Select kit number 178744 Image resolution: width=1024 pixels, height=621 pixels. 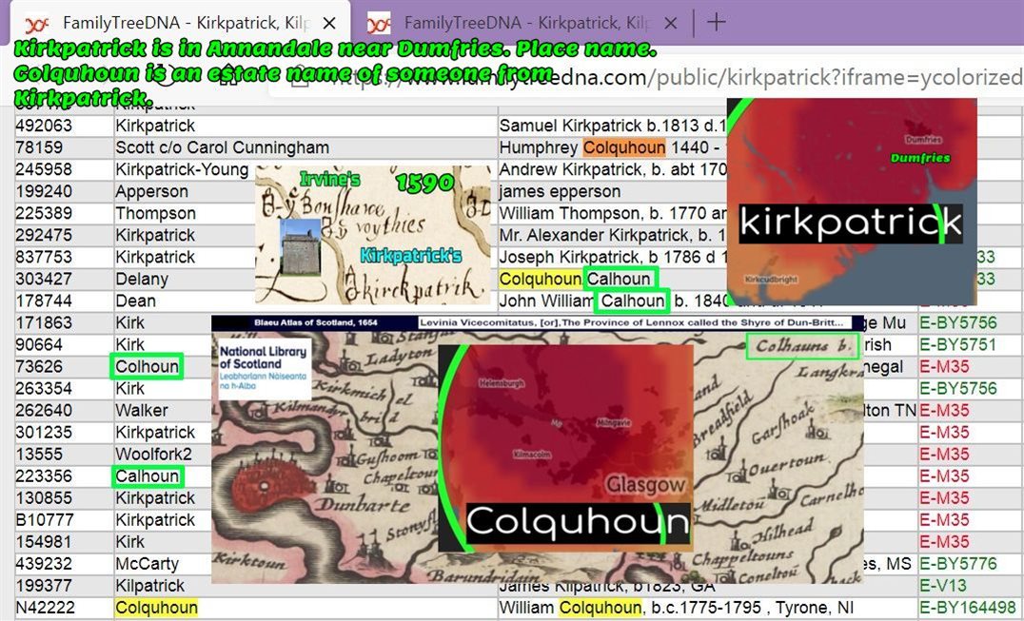(44, 301)
